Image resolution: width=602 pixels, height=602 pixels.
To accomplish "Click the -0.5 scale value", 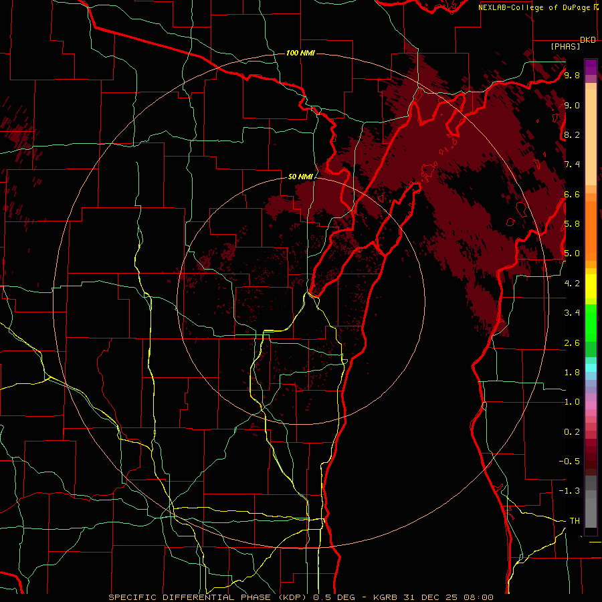I will pos(569,462).
